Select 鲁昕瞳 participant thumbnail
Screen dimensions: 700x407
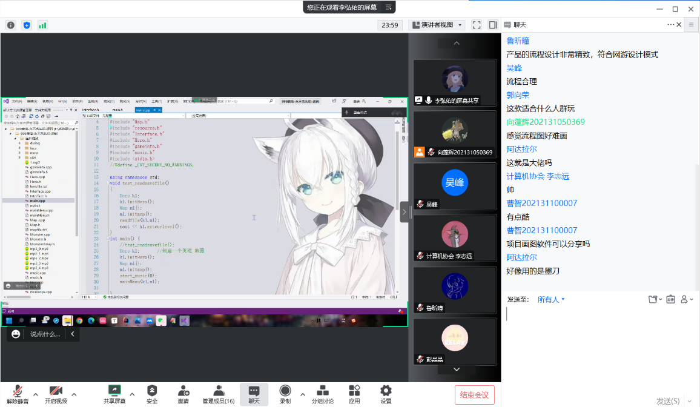(x=455, y=290)
